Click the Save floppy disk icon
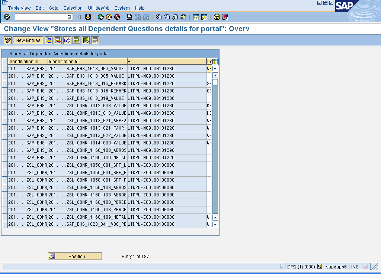Viewport: 381px width, 274px height. pos(88,17)
